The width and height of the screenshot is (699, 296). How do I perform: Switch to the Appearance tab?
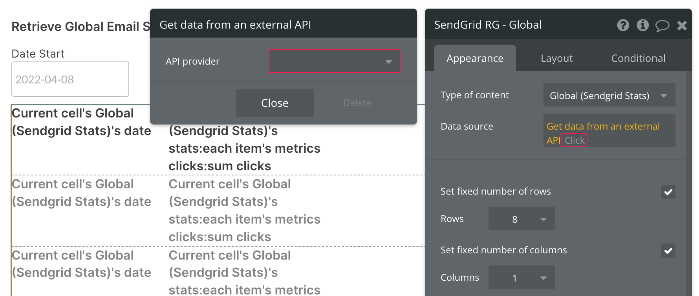pyautogui.click(x=475, y=58)
